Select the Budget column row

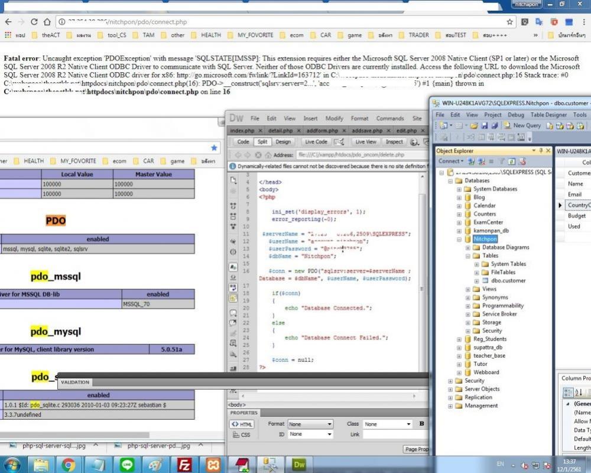(x=577, y=216)
